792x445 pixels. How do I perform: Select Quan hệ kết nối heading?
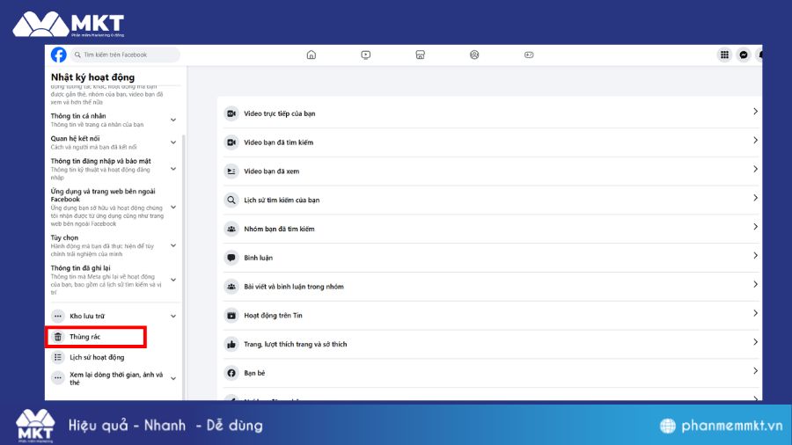(76, 139)
